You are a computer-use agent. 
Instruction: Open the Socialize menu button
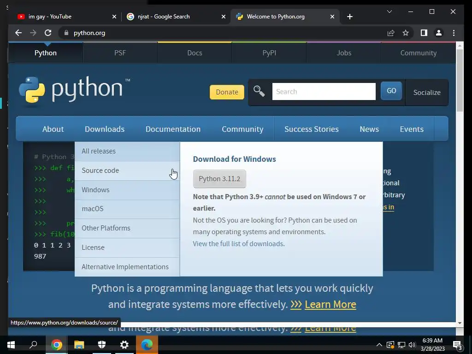(427, 92)
